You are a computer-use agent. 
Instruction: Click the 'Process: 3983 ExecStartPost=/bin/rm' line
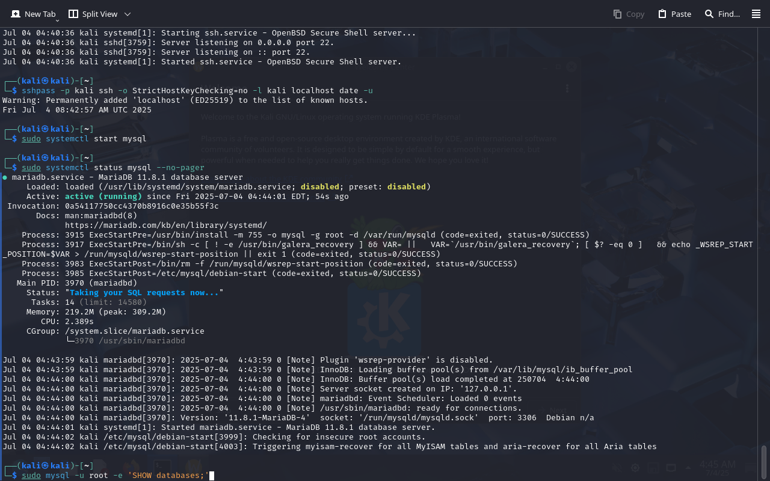(x=269, y=264)
